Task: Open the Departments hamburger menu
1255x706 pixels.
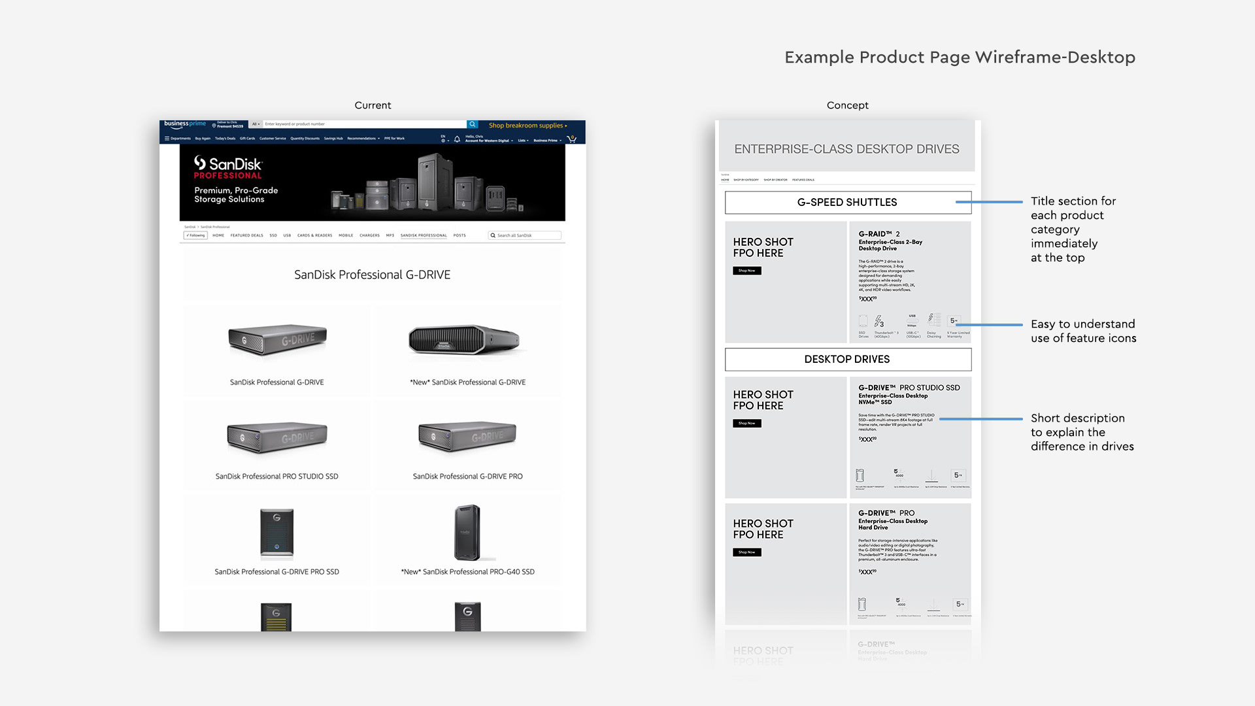Action: pos(178,139)
